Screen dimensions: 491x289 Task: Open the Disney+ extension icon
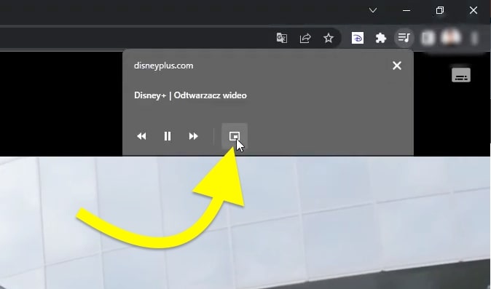click(358, 38)
